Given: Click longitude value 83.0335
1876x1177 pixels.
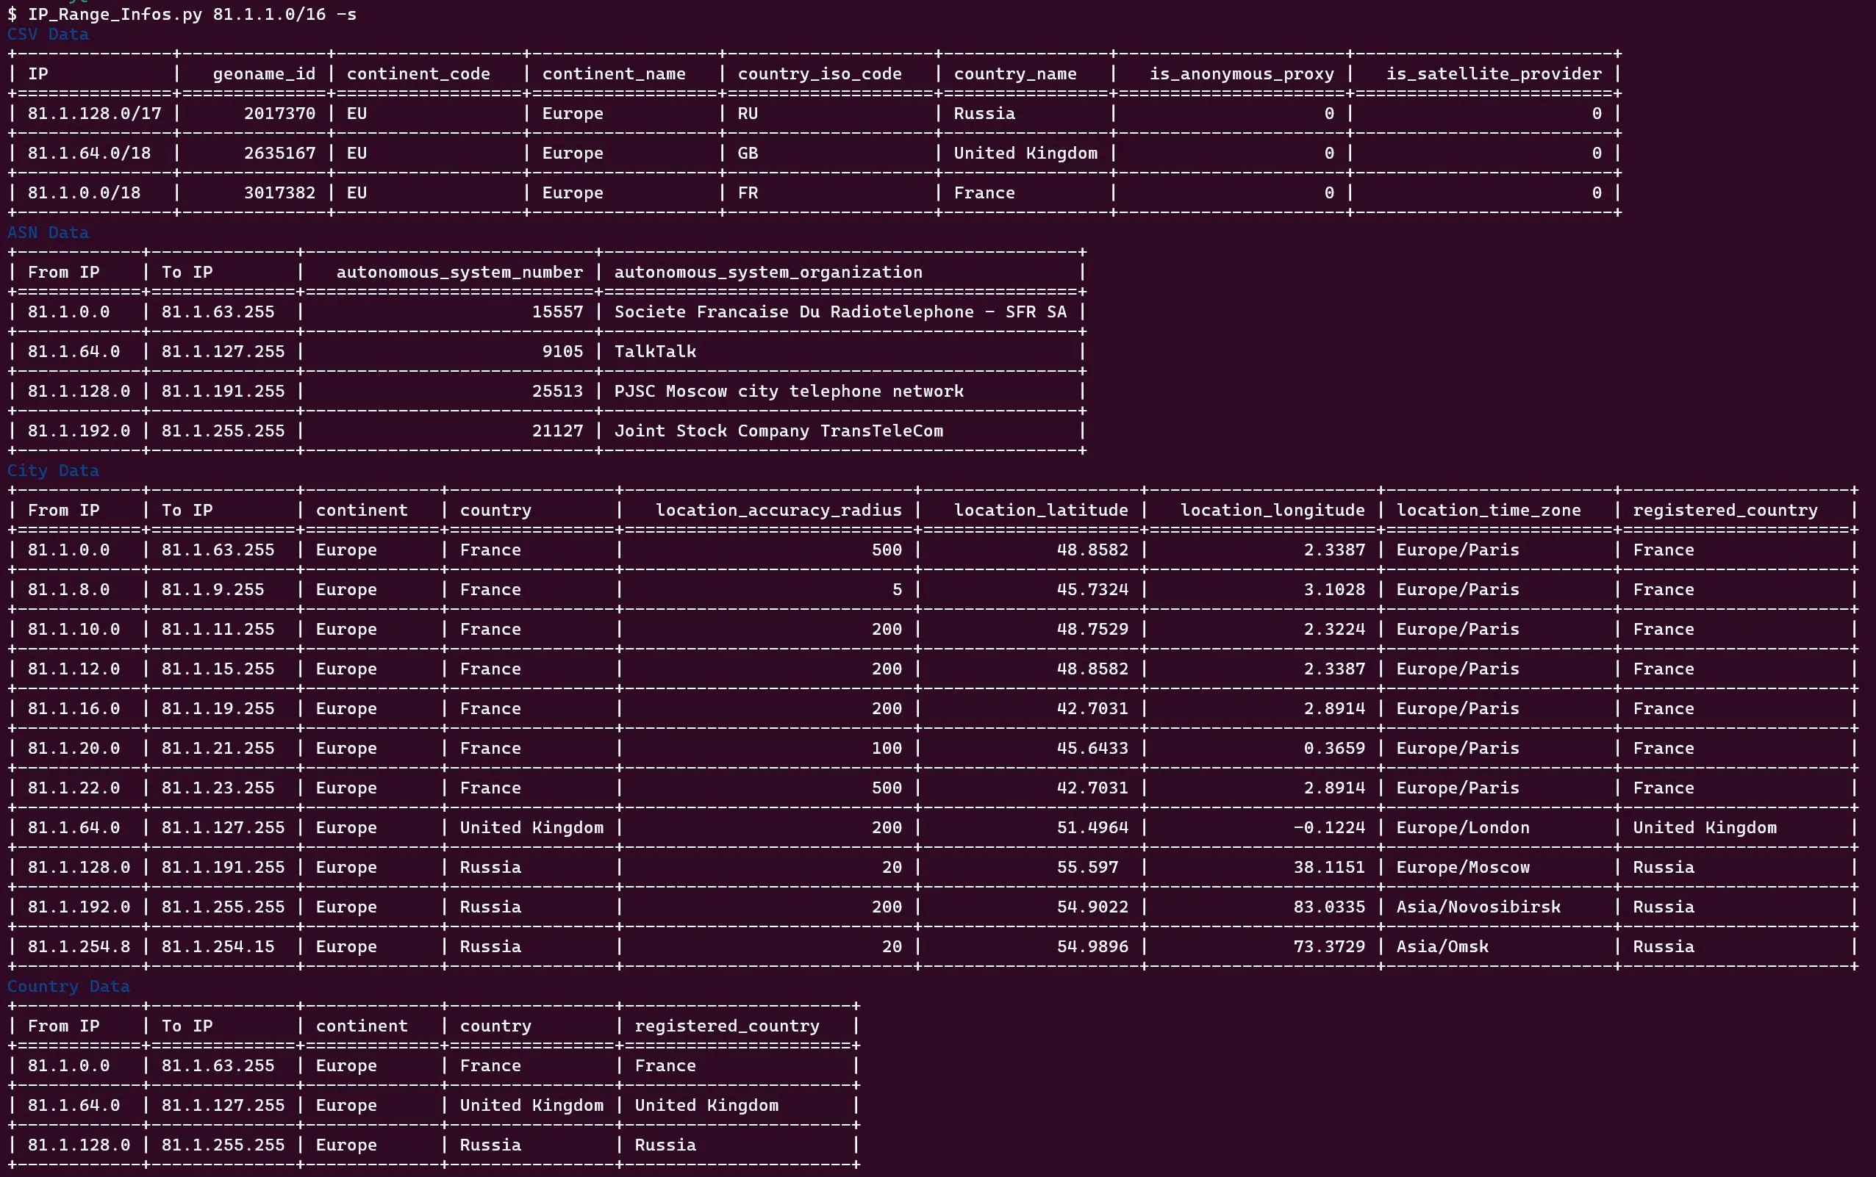Looking at the screenshot, I should pos(1329,907).
